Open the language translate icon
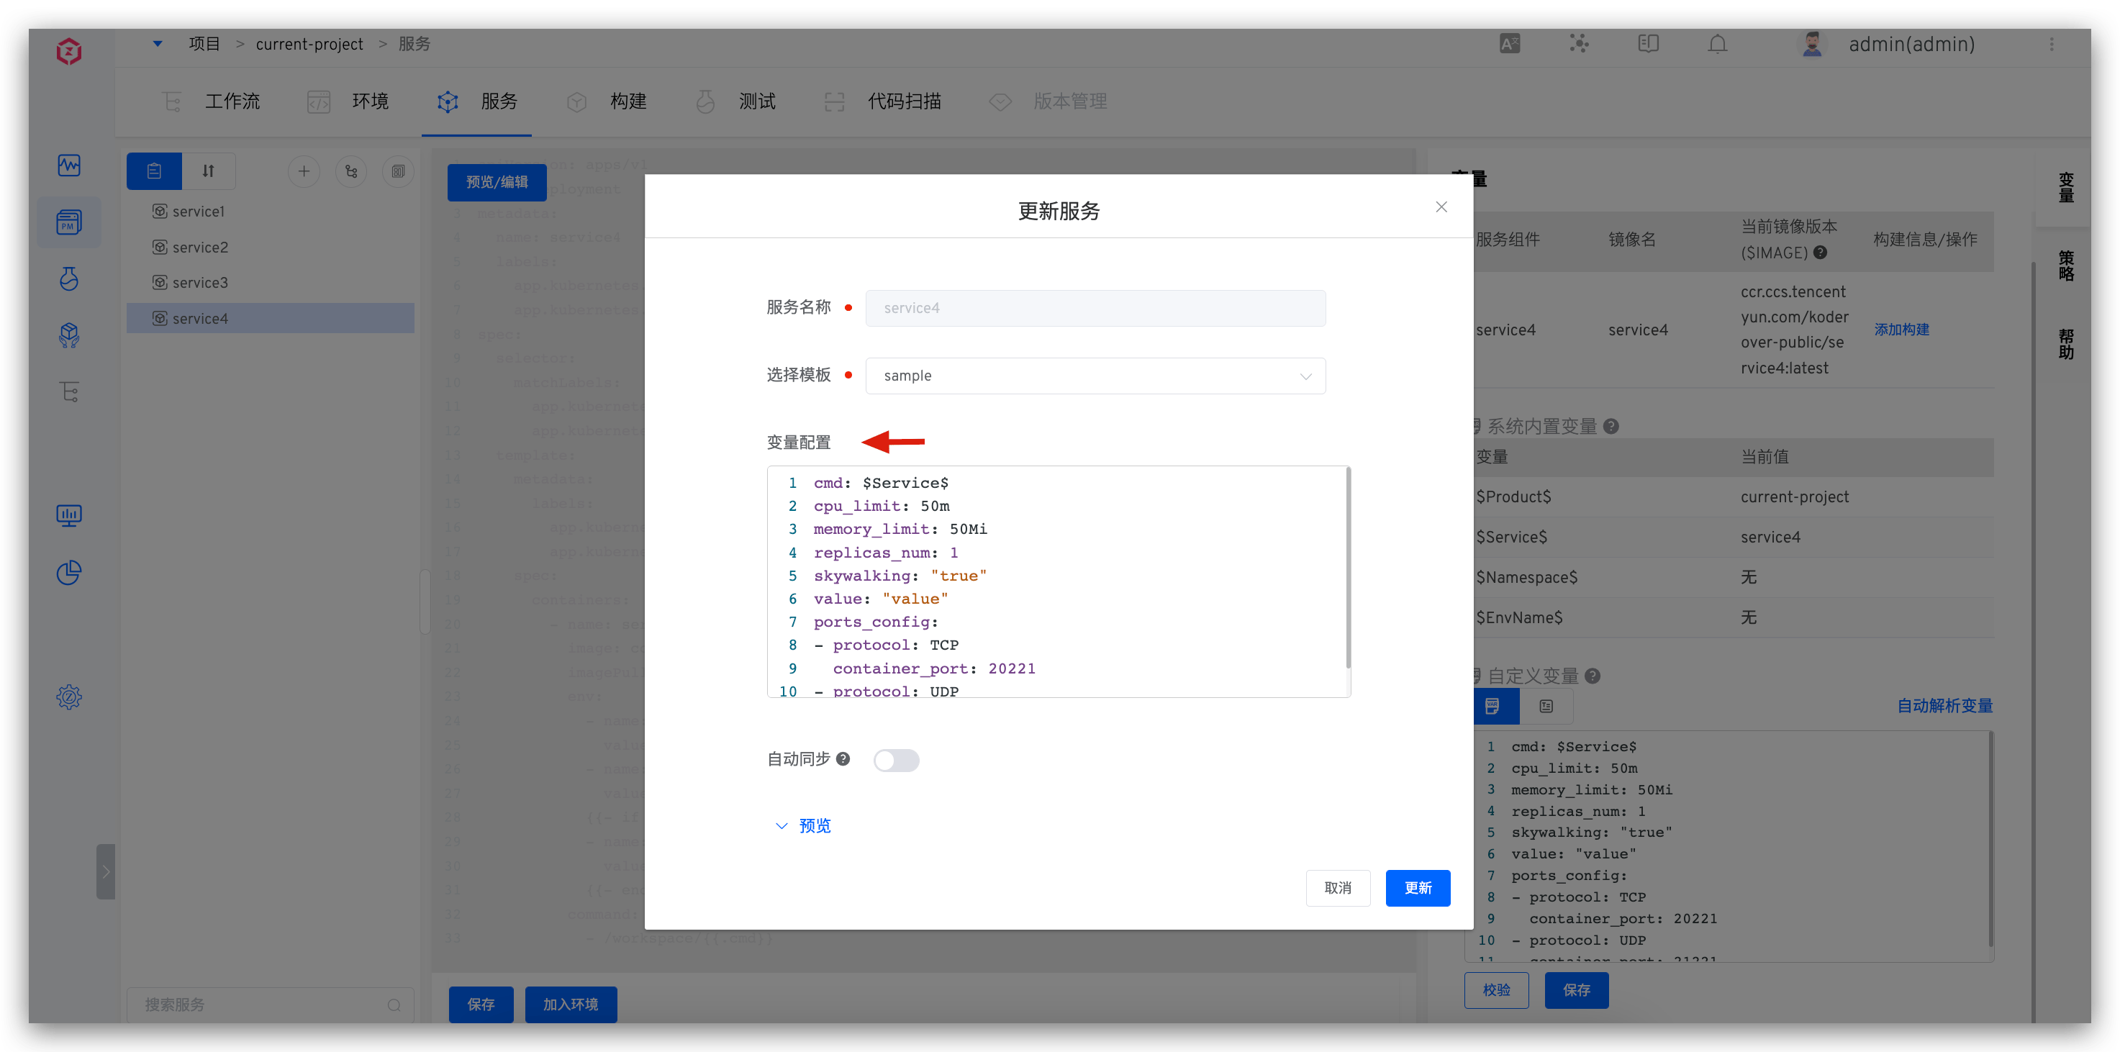This screenshot has width=2120, height=1052. (x=1509, y=44)
